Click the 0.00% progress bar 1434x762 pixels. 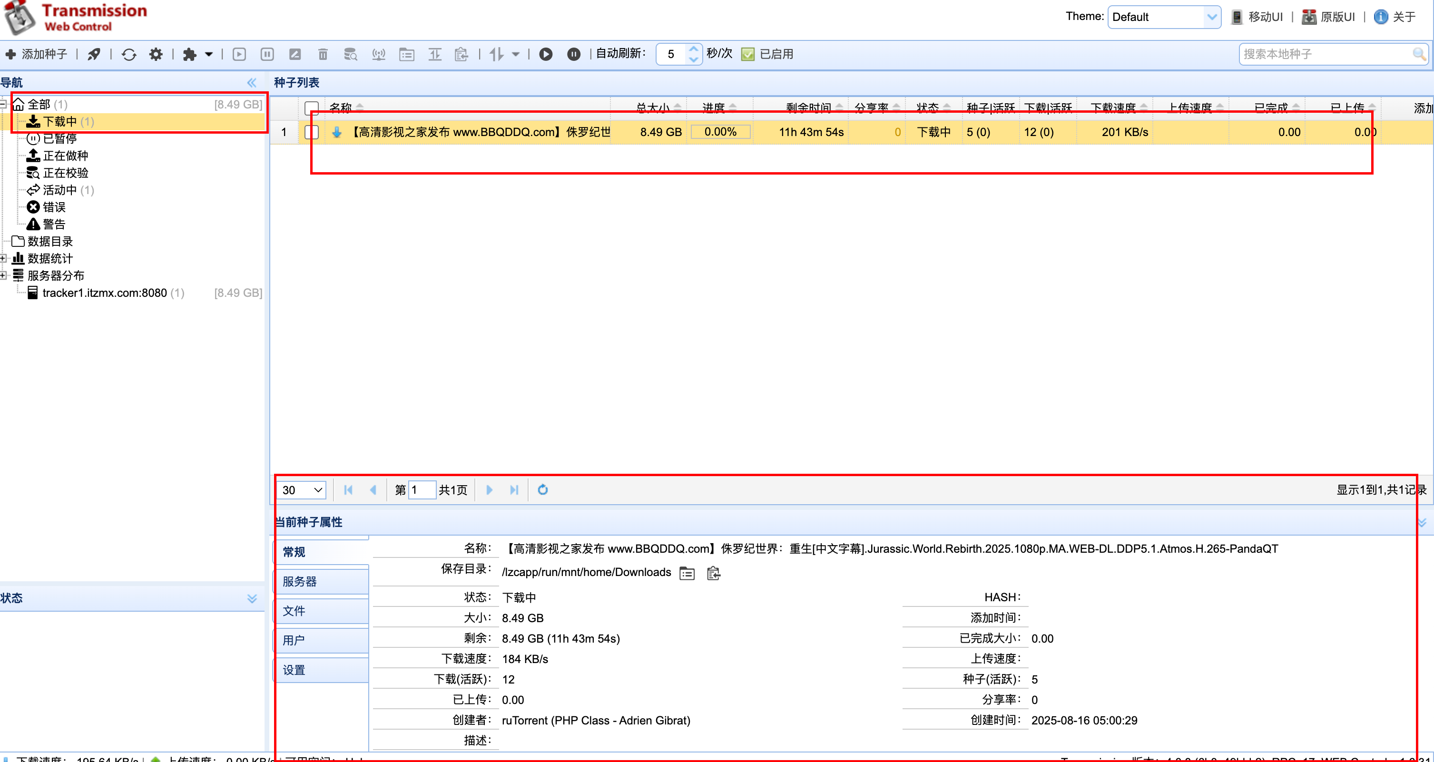(x=720, y=132)
